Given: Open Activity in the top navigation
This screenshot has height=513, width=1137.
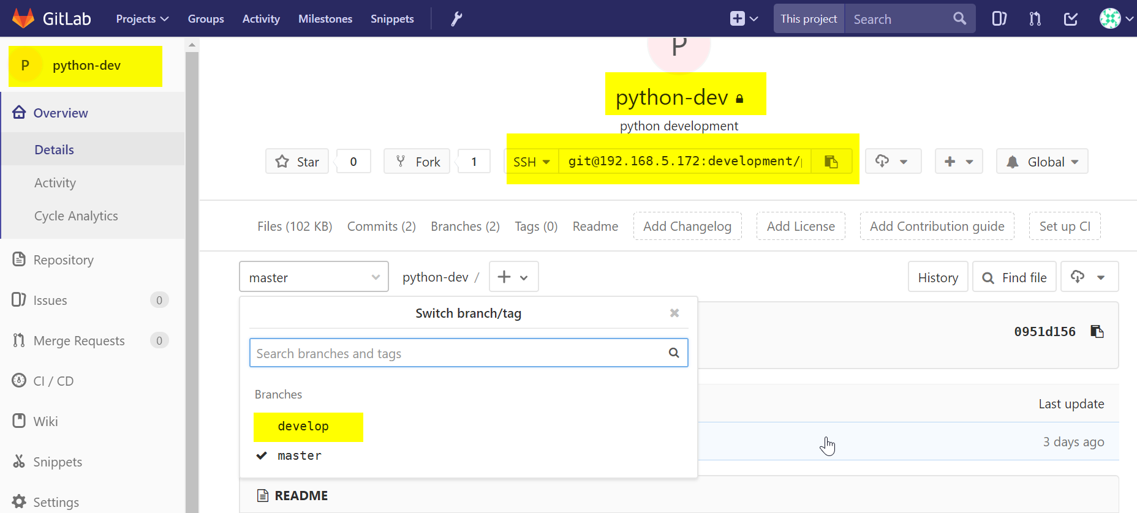Looking at the screenshot, I should [261, 19].
